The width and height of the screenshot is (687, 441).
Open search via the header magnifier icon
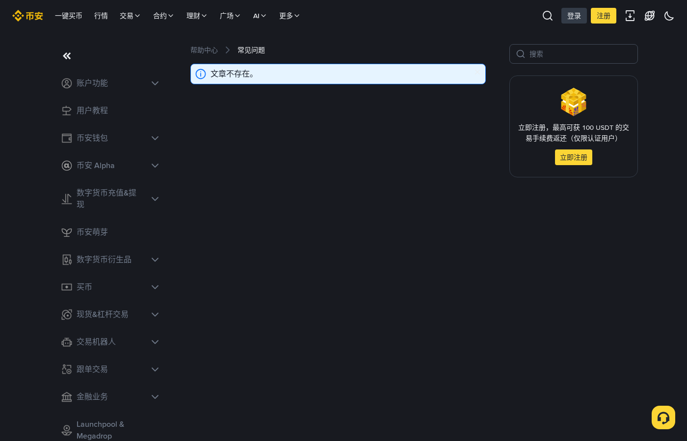(548, 16)
